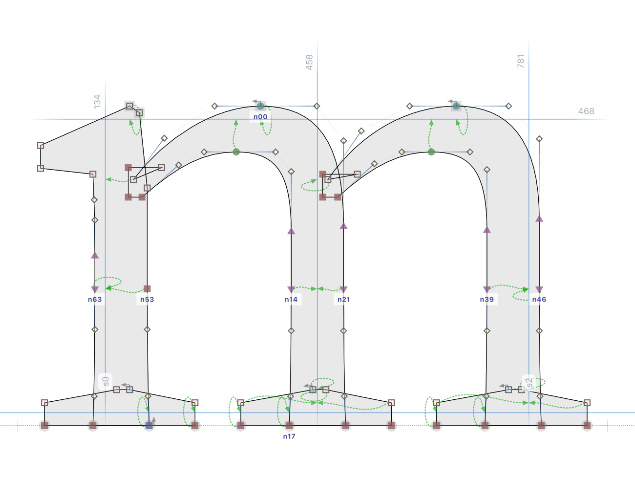Screen dimensions: 635x479
Task: Click the n46 hint label
Action: [539, 300]
